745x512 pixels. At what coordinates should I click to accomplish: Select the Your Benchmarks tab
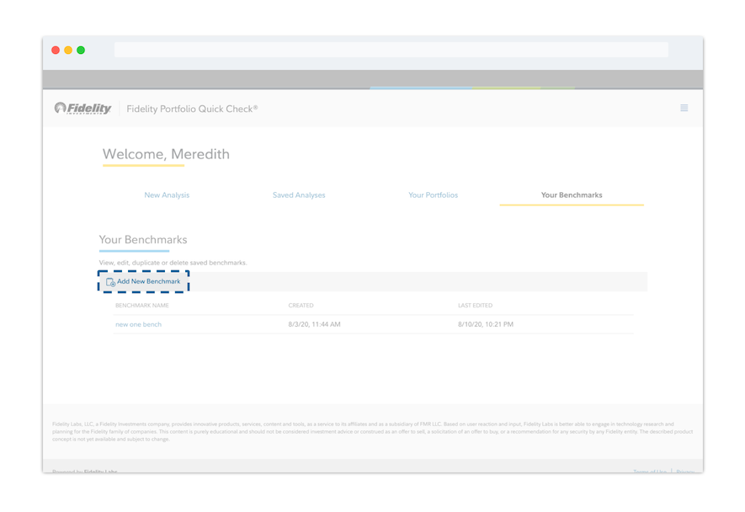(572, 195)
